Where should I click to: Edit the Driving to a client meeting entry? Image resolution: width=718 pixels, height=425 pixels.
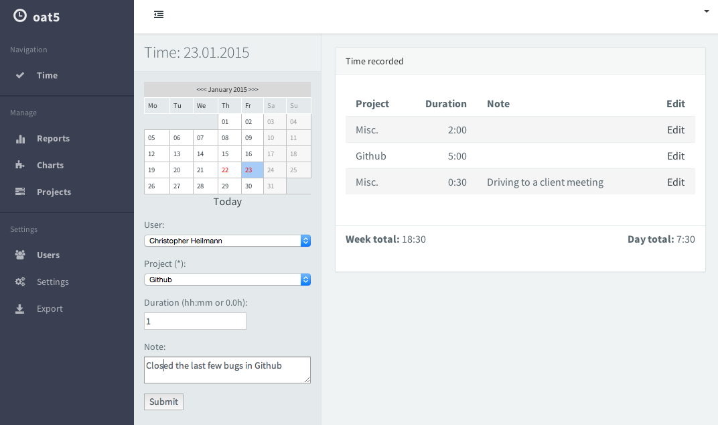coord(675,182)
